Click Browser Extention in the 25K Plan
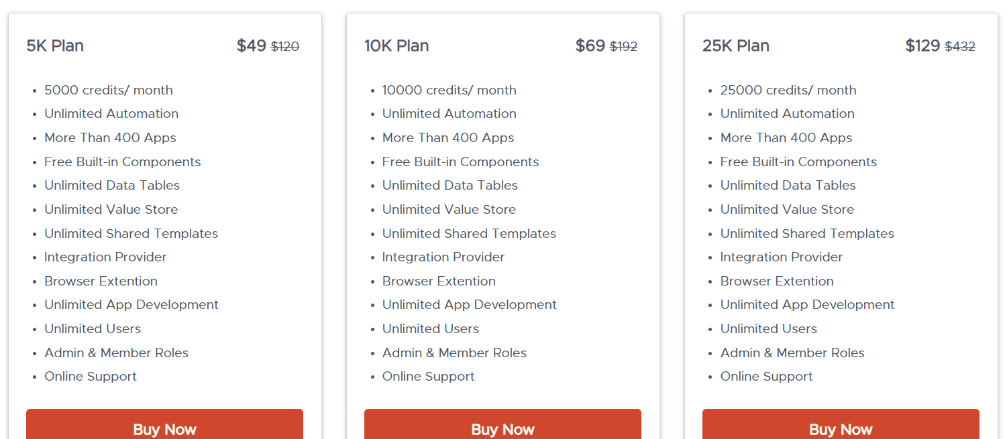 776,281
